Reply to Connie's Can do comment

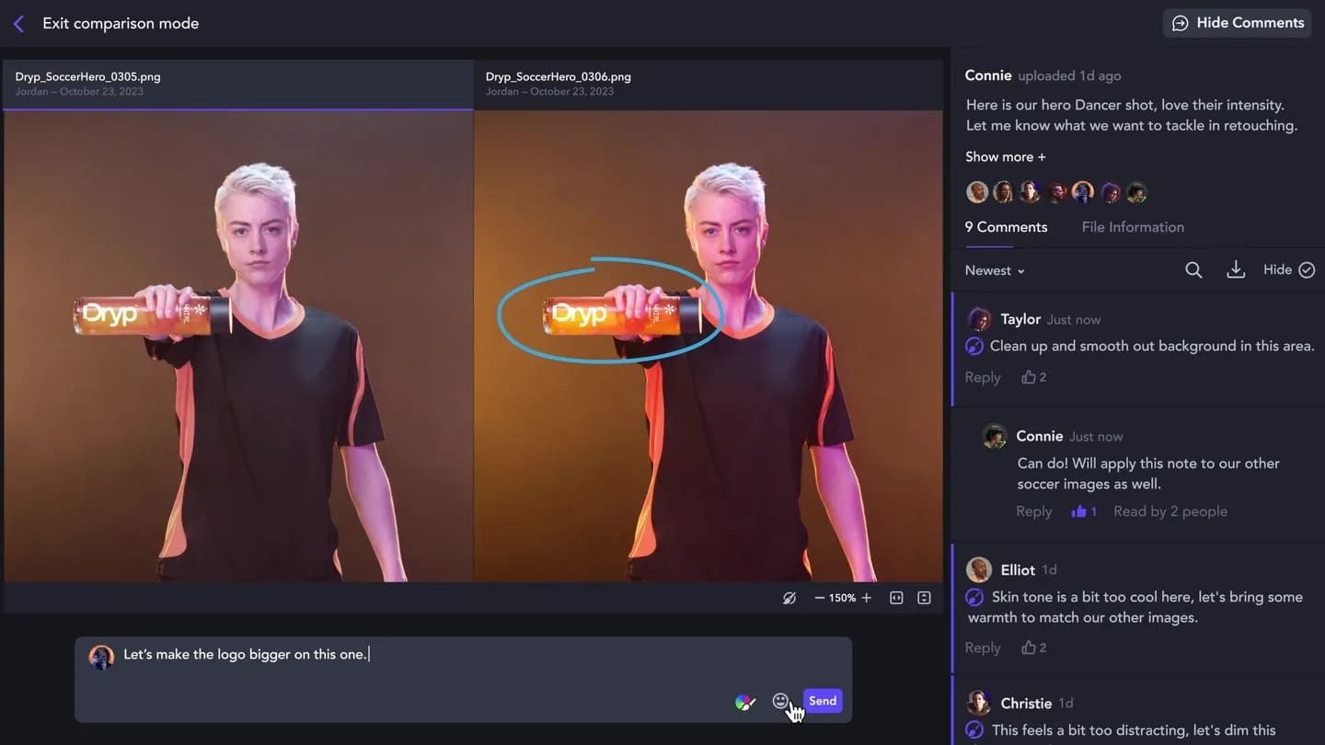point(1034,511)
